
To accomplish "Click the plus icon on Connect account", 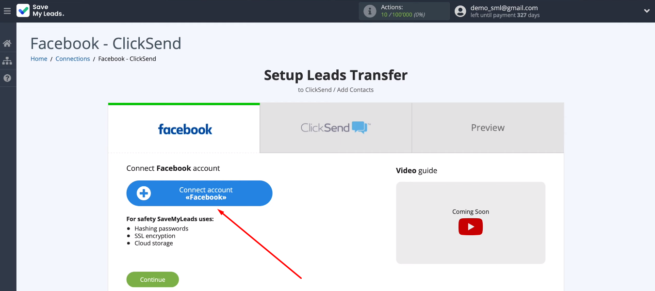I will [144, 194].
